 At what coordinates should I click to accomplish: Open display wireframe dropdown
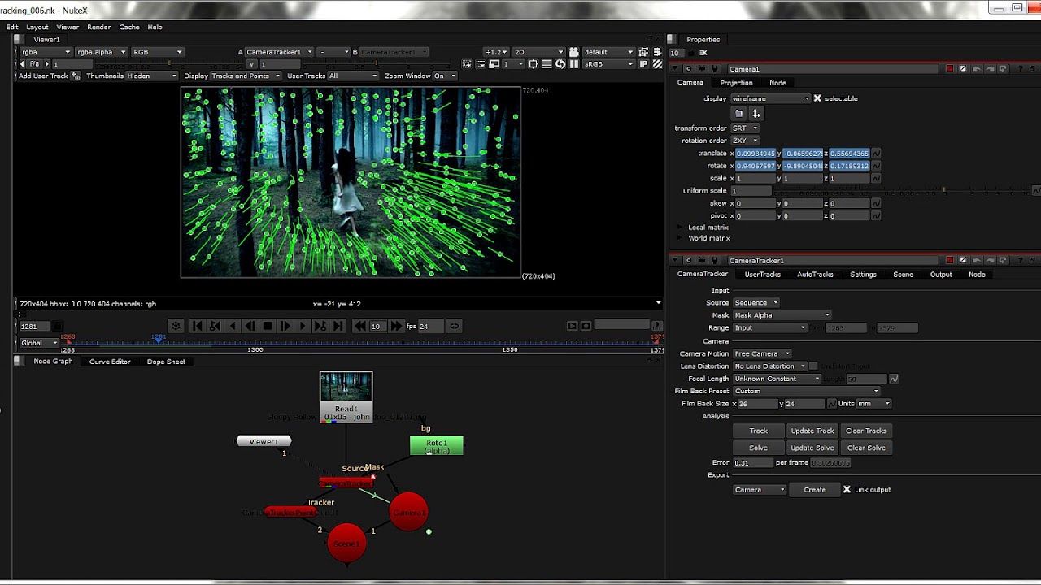(770, 98)
